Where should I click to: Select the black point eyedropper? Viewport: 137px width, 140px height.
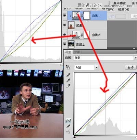click(x=68, y=75)
